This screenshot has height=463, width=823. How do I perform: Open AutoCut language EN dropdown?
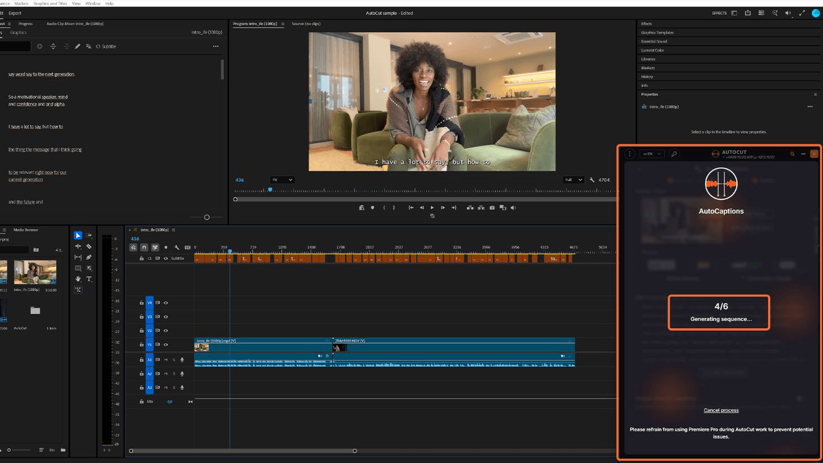652,154
